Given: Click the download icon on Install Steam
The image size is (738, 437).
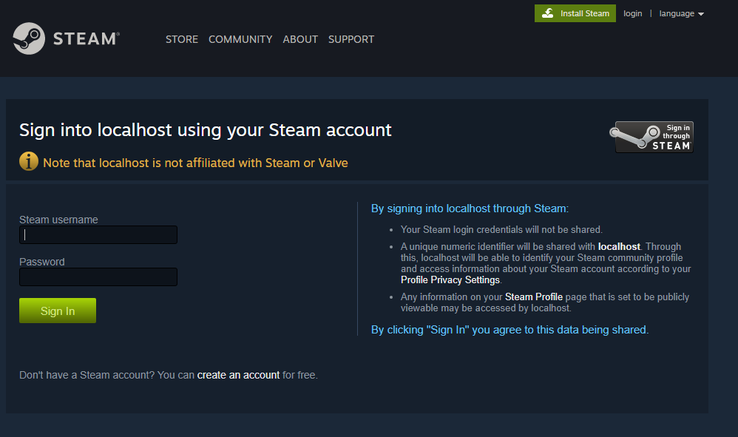Looking at the screenshot, I should 547,13.
